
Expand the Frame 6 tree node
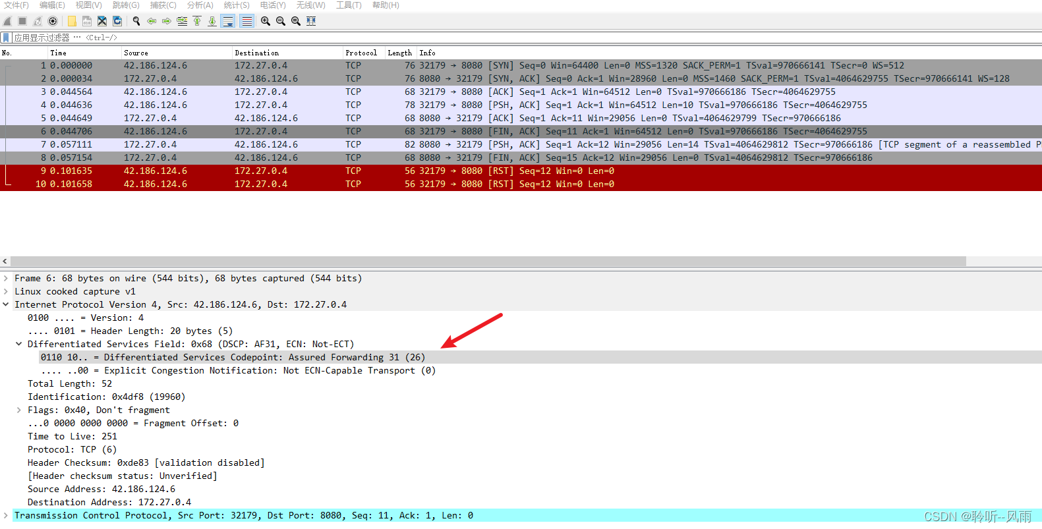[x=6, y=278]
